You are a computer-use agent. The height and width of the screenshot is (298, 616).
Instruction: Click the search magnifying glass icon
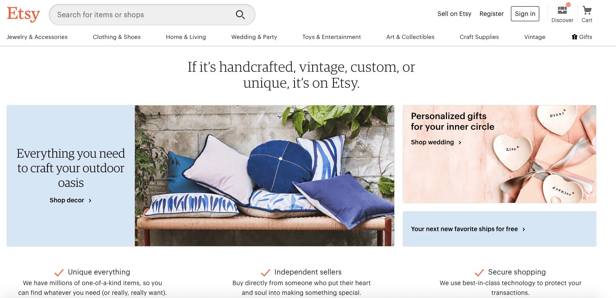[x=240, y=15]
